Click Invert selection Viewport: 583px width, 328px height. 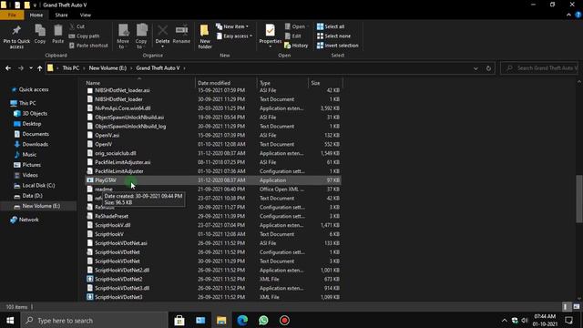[x=338, y=46]
